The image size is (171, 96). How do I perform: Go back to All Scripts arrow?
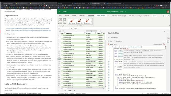[108, 38]
